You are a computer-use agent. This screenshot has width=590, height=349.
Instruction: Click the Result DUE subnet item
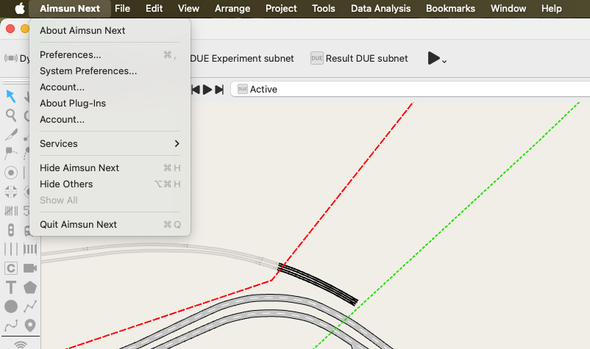click(x=359, y=58)
